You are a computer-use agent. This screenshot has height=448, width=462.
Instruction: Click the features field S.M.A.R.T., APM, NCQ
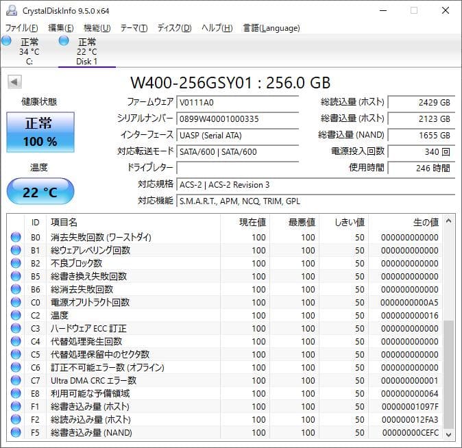point(315,201)
